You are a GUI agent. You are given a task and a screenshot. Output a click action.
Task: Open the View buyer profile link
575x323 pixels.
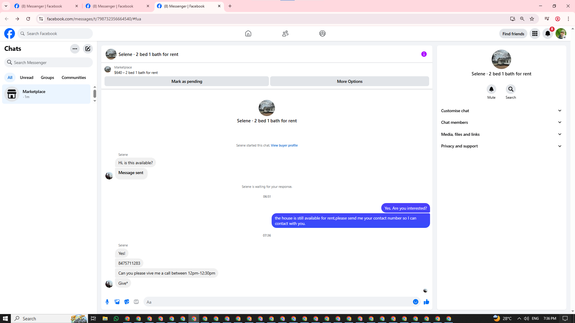click(284, 145)
